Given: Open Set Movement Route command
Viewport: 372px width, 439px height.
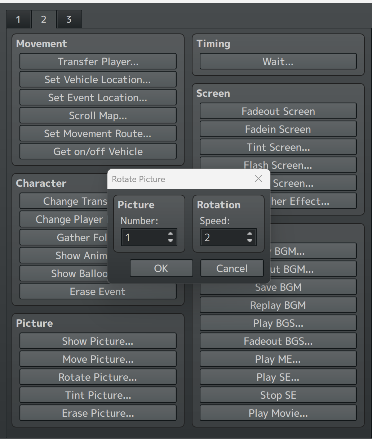Looking at the screenshot, I should pos(98,133).
